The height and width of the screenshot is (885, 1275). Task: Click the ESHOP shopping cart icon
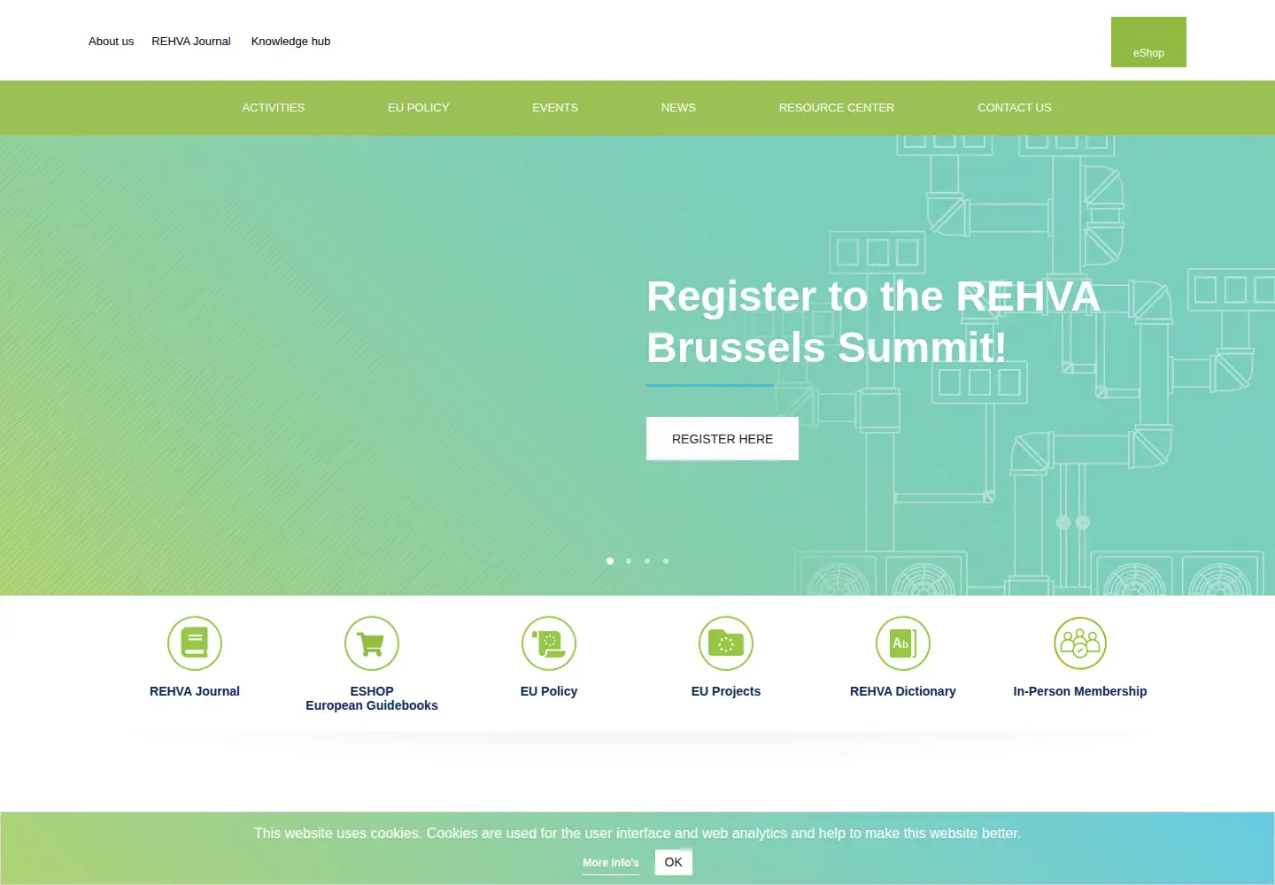pyautogui.click(x=372, y=643)
